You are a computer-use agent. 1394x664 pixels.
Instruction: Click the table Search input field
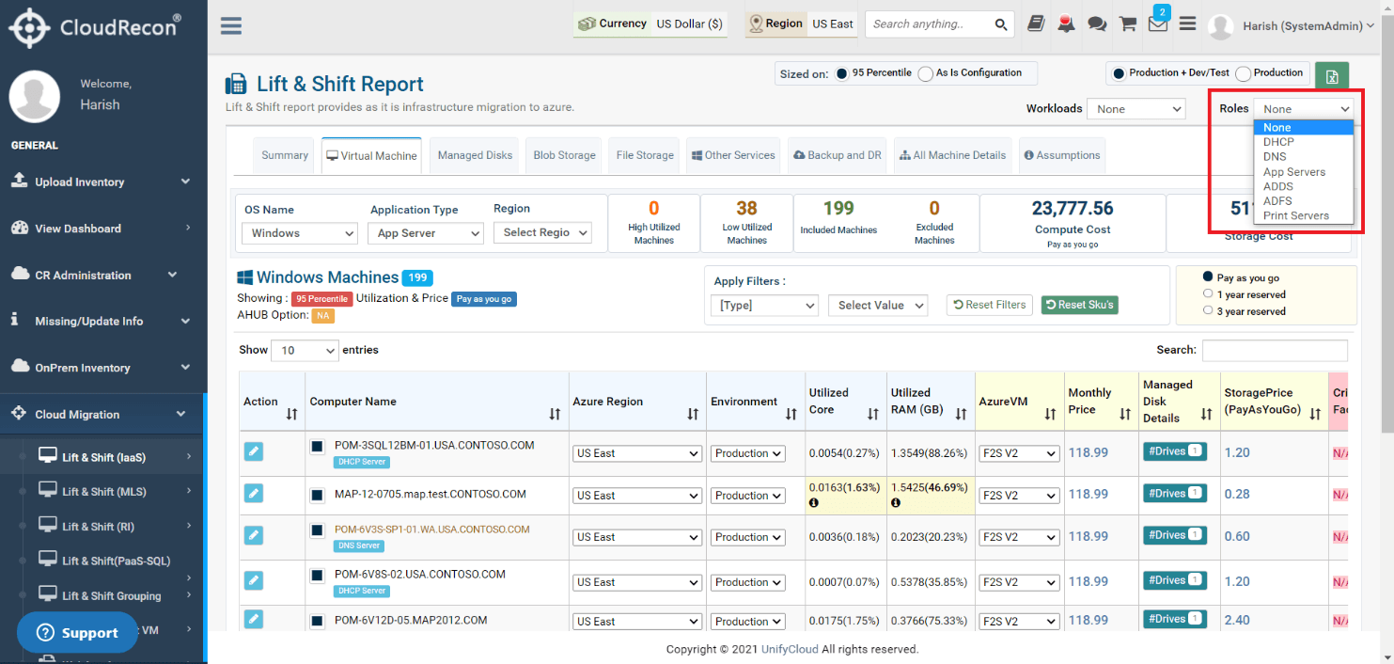coord(1275,350)
